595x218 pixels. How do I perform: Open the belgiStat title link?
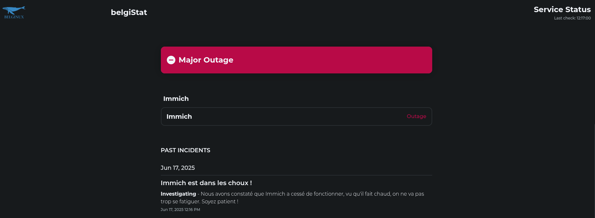tap(129, 12)
